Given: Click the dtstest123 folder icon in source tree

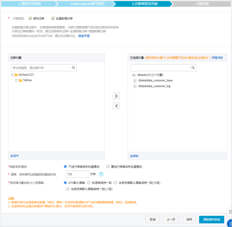Looking at the screenshot, I should tap(16, 75).
